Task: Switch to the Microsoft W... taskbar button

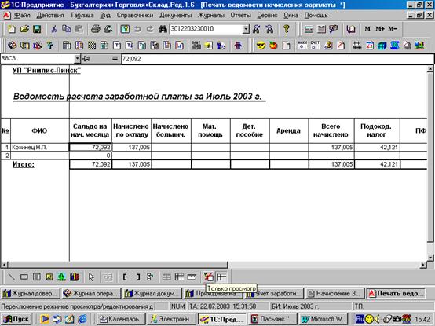Action: pyautogui.click(x=324, y=319)
